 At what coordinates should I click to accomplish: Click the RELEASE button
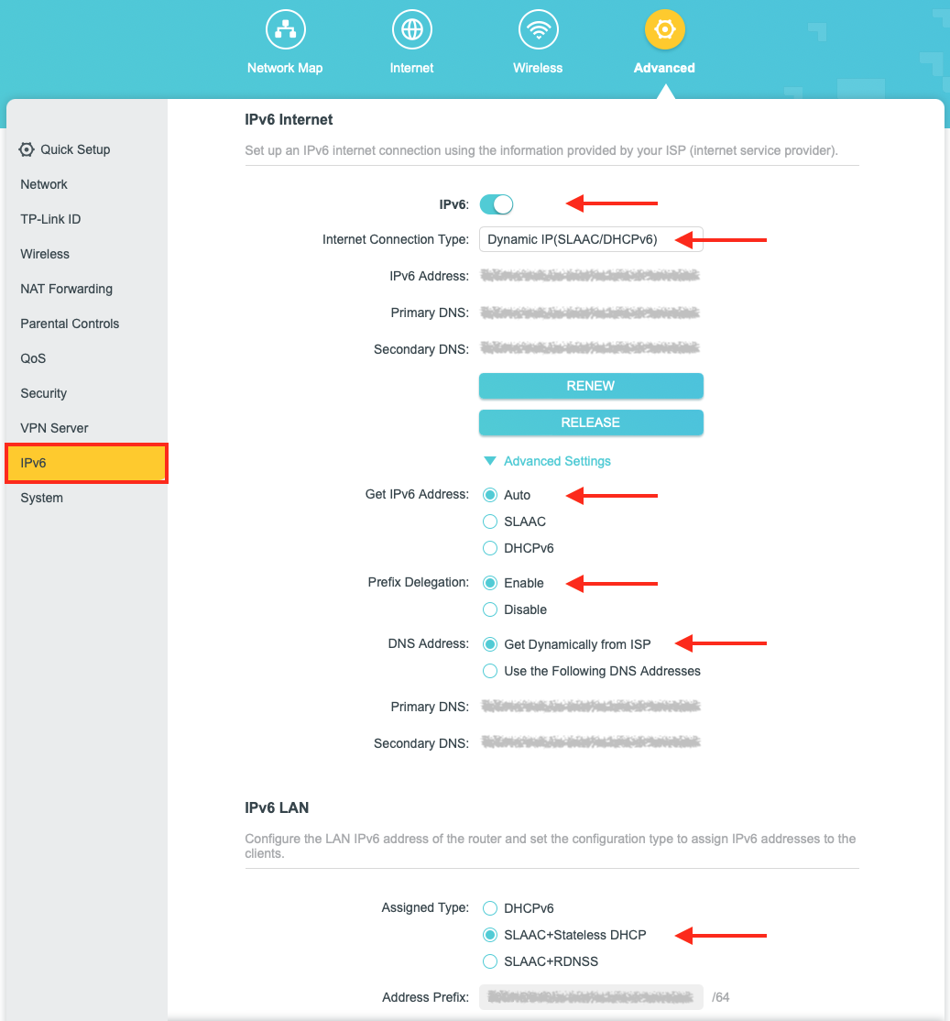[590, 423]
